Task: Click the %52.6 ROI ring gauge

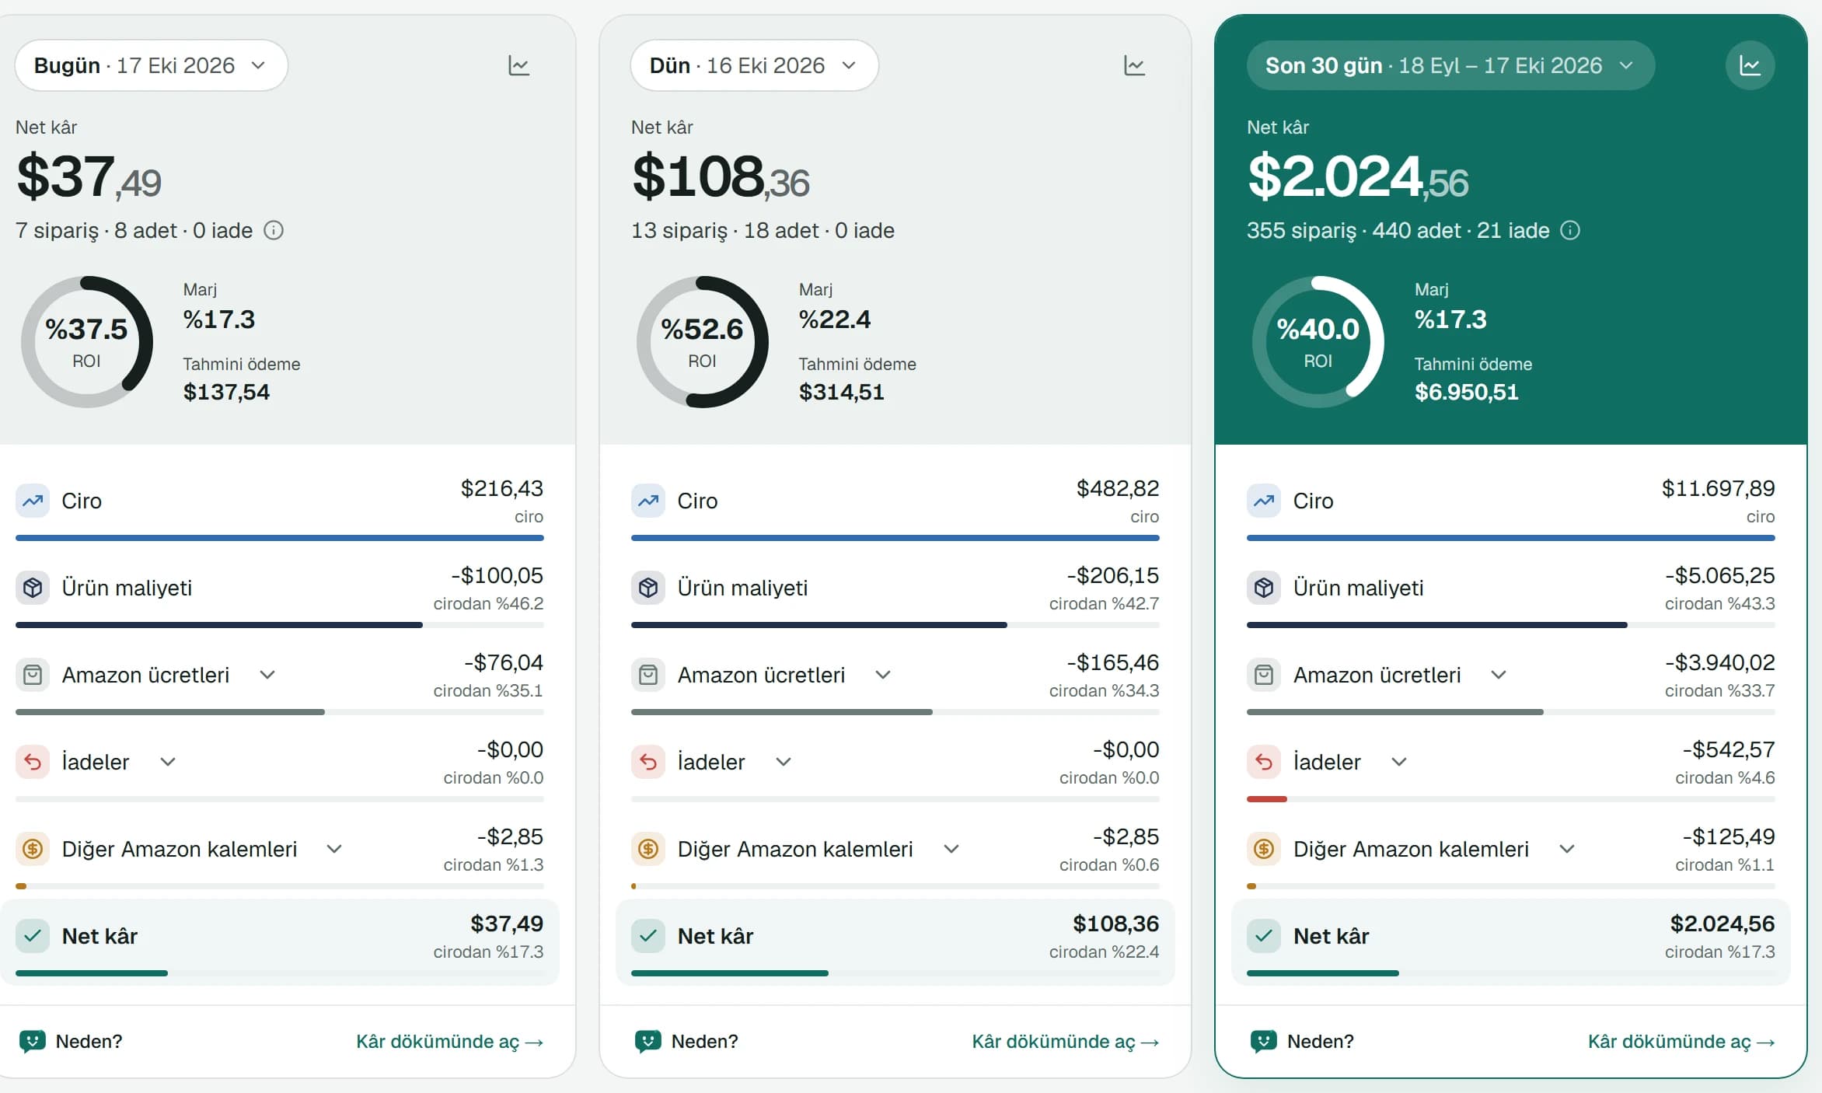Action: [x=703, y=342]
